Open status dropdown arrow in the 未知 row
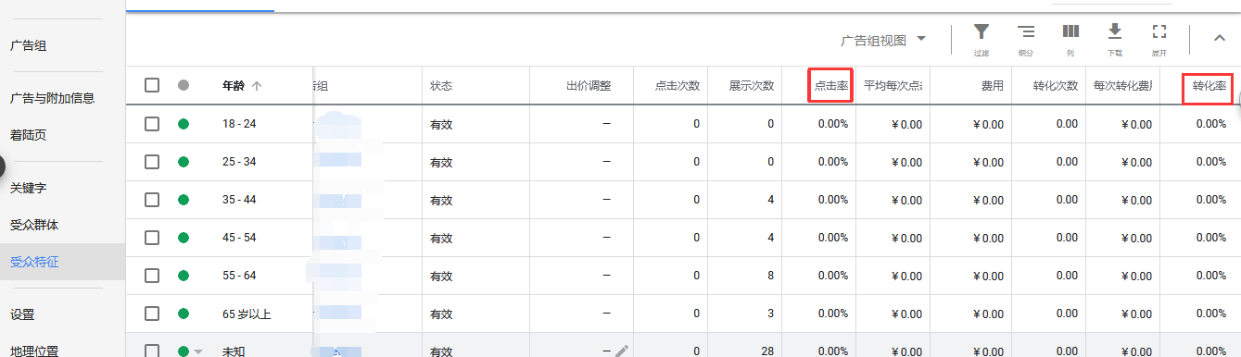The height and width of the screenshot is (357, 1241). [198, 351]
